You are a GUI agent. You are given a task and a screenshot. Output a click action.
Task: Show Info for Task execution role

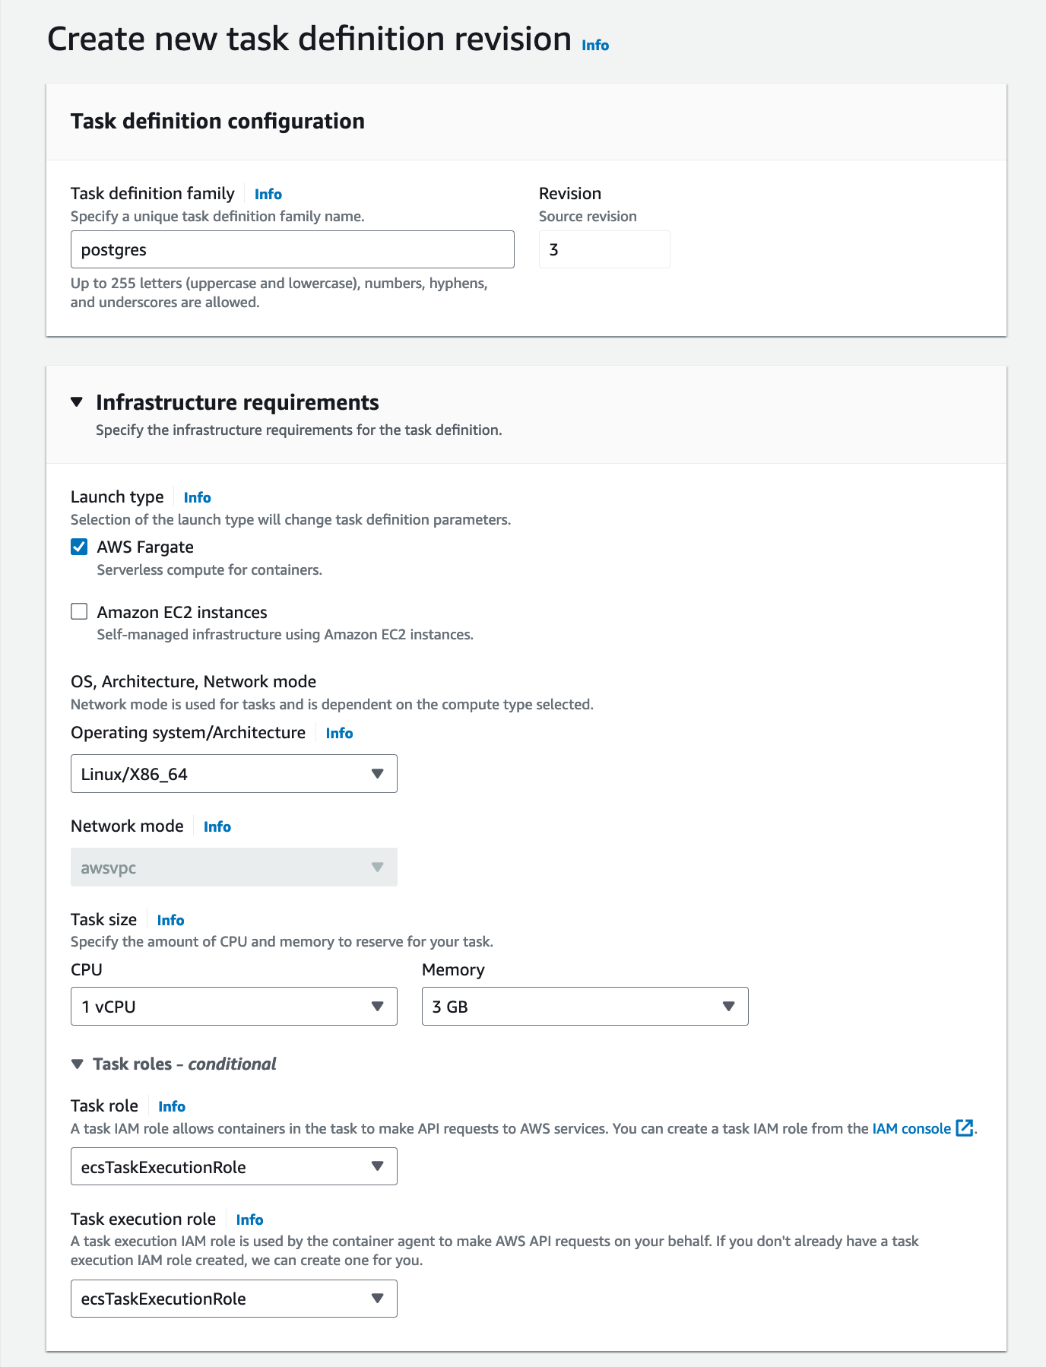[249, 1220]
